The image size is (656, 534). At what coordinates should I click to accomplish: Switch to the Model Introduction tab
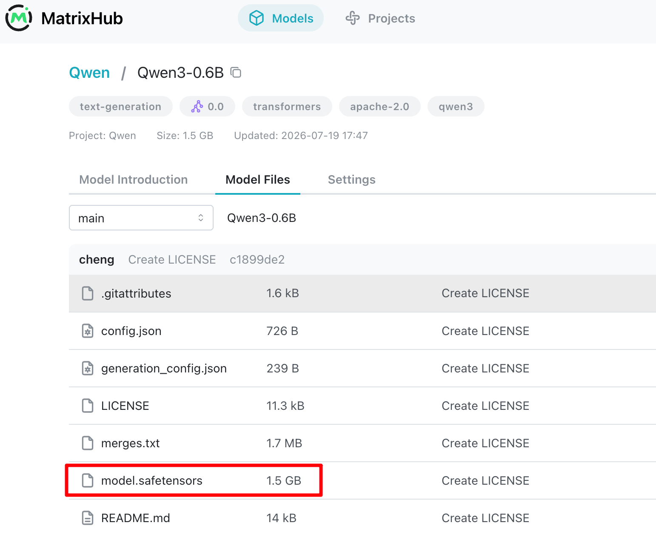pos(134,179)
